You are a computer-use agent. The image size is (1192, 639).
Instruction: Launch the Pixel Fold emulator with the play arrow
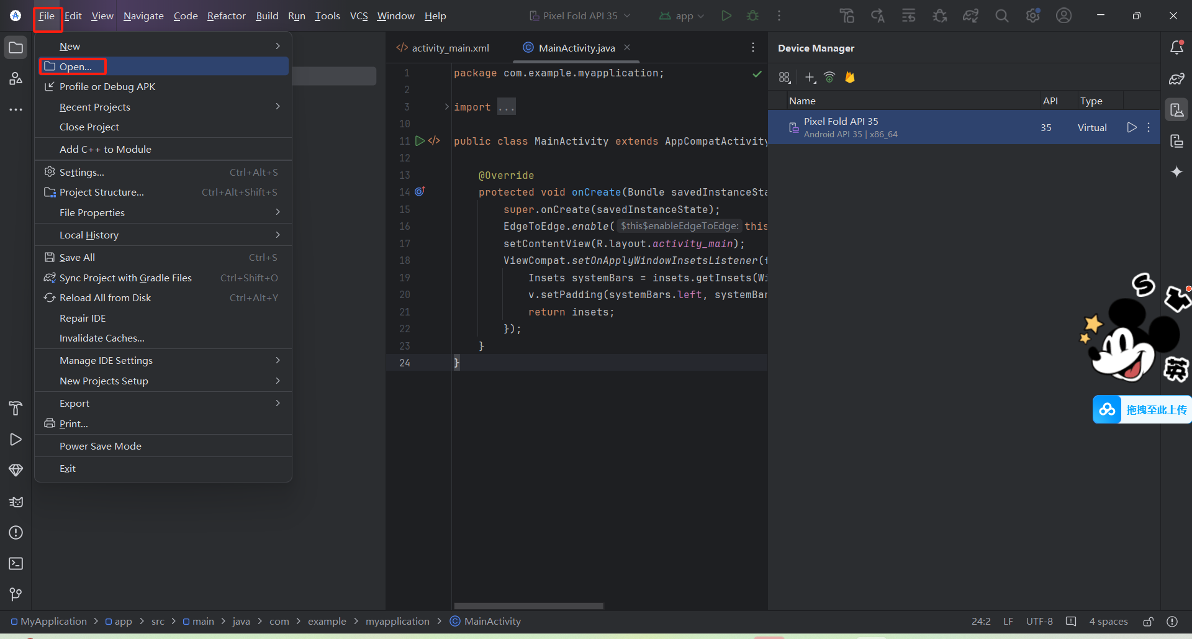[x=1131, y=127]
